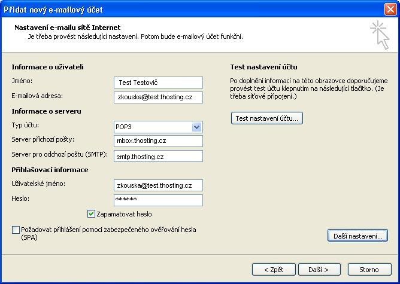Click the SMTP outgoing server field
400x284 pixels.
[x=158, y=156]
